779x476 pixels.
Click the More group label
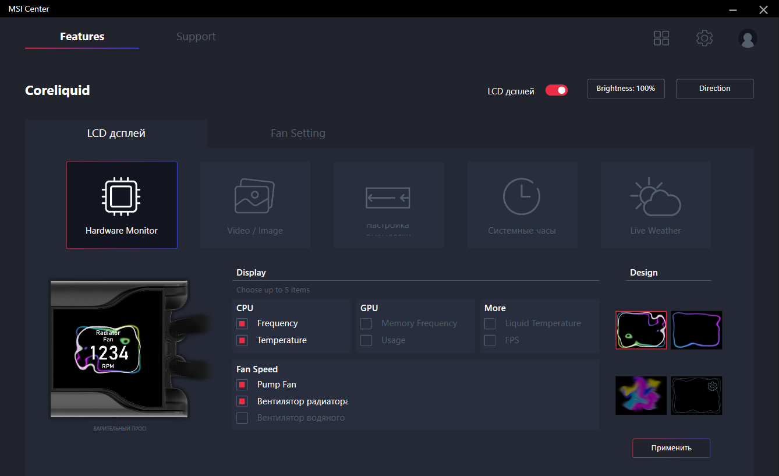[495, 308]
